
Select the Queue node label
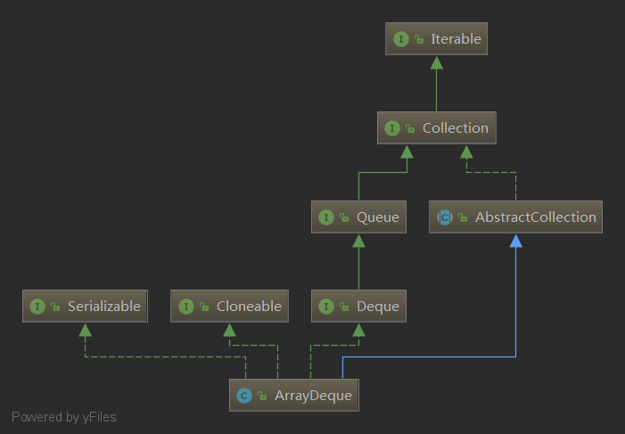point(377,217)
